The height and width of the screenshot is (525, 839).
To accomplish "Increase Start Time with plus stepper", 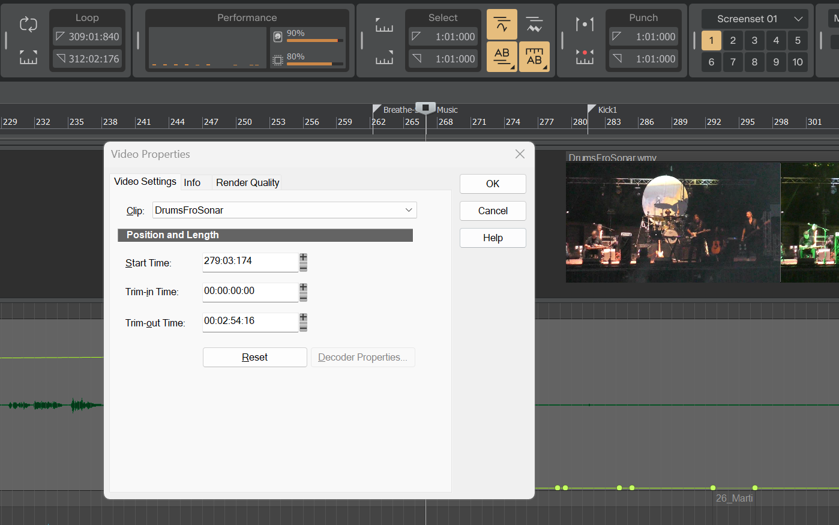I will pyautogui.click(x=303, y=258).
